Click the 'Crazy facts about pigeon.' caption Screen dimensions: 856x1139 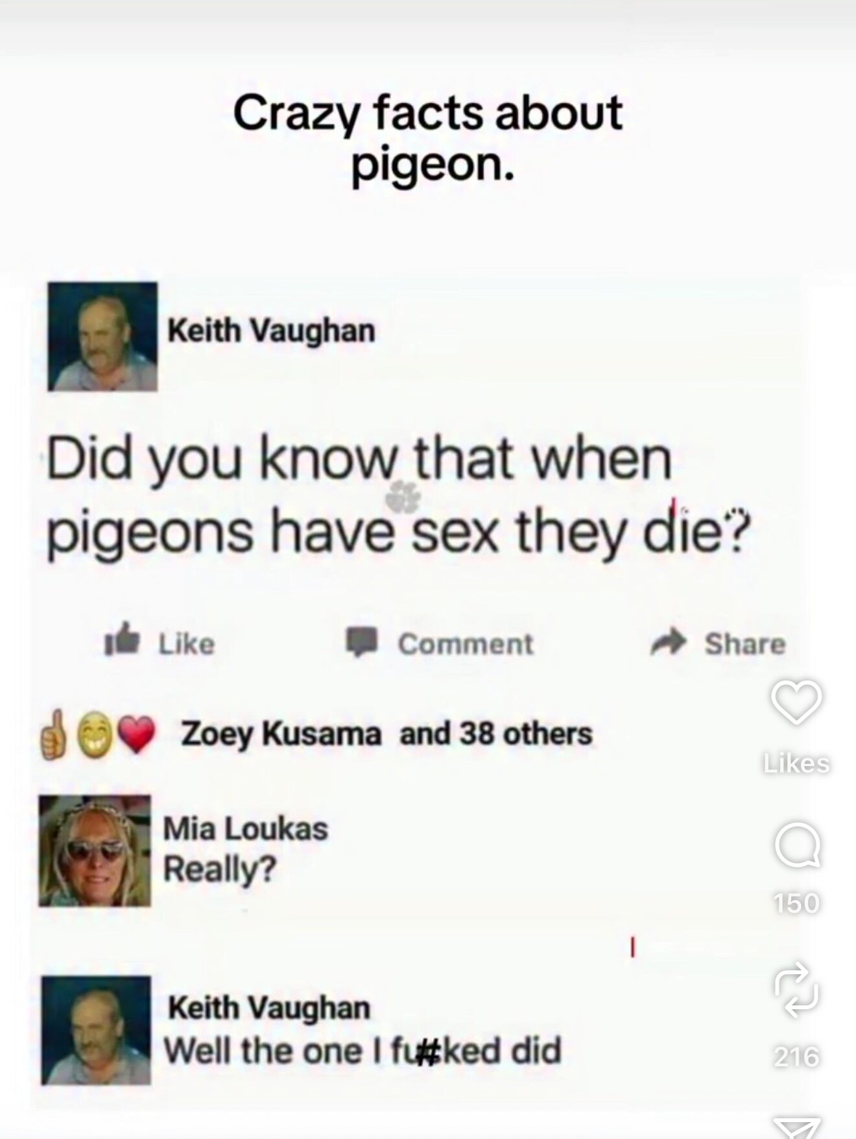coord(428,139)
